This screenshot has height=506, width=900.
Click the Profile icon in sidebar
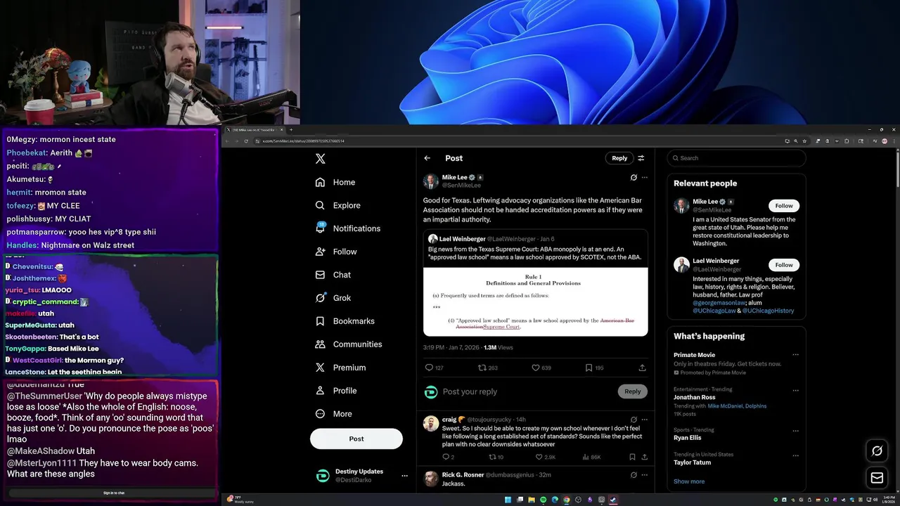[x=321, y=391]
